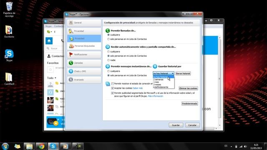Image resolution: width=267 pixels, height=150 pixels.
Task: Click the Borrar historial button
Action: [x=183, y=73]
